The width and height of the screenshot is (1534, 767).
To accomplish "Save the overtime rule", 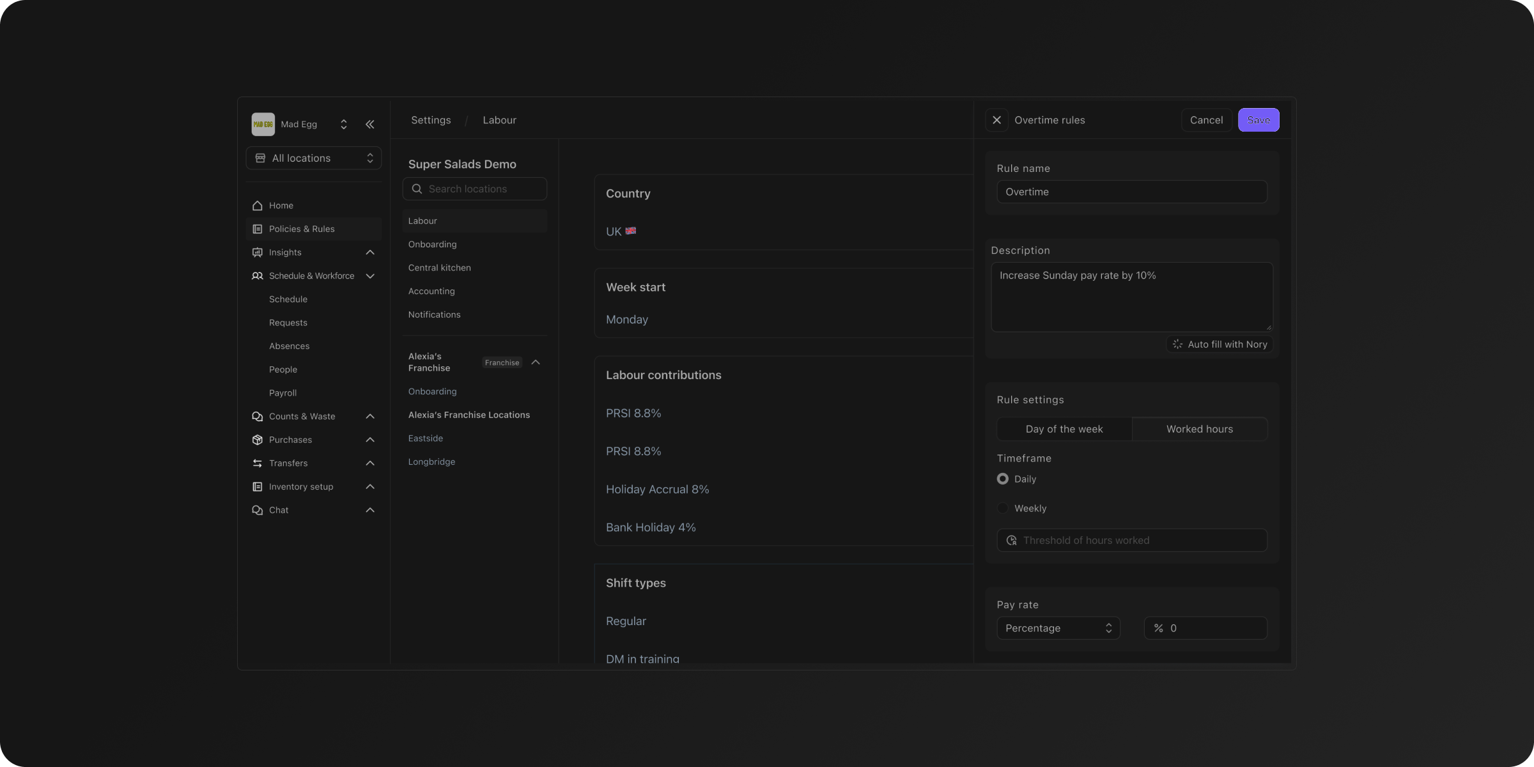I will point(1259,120).
